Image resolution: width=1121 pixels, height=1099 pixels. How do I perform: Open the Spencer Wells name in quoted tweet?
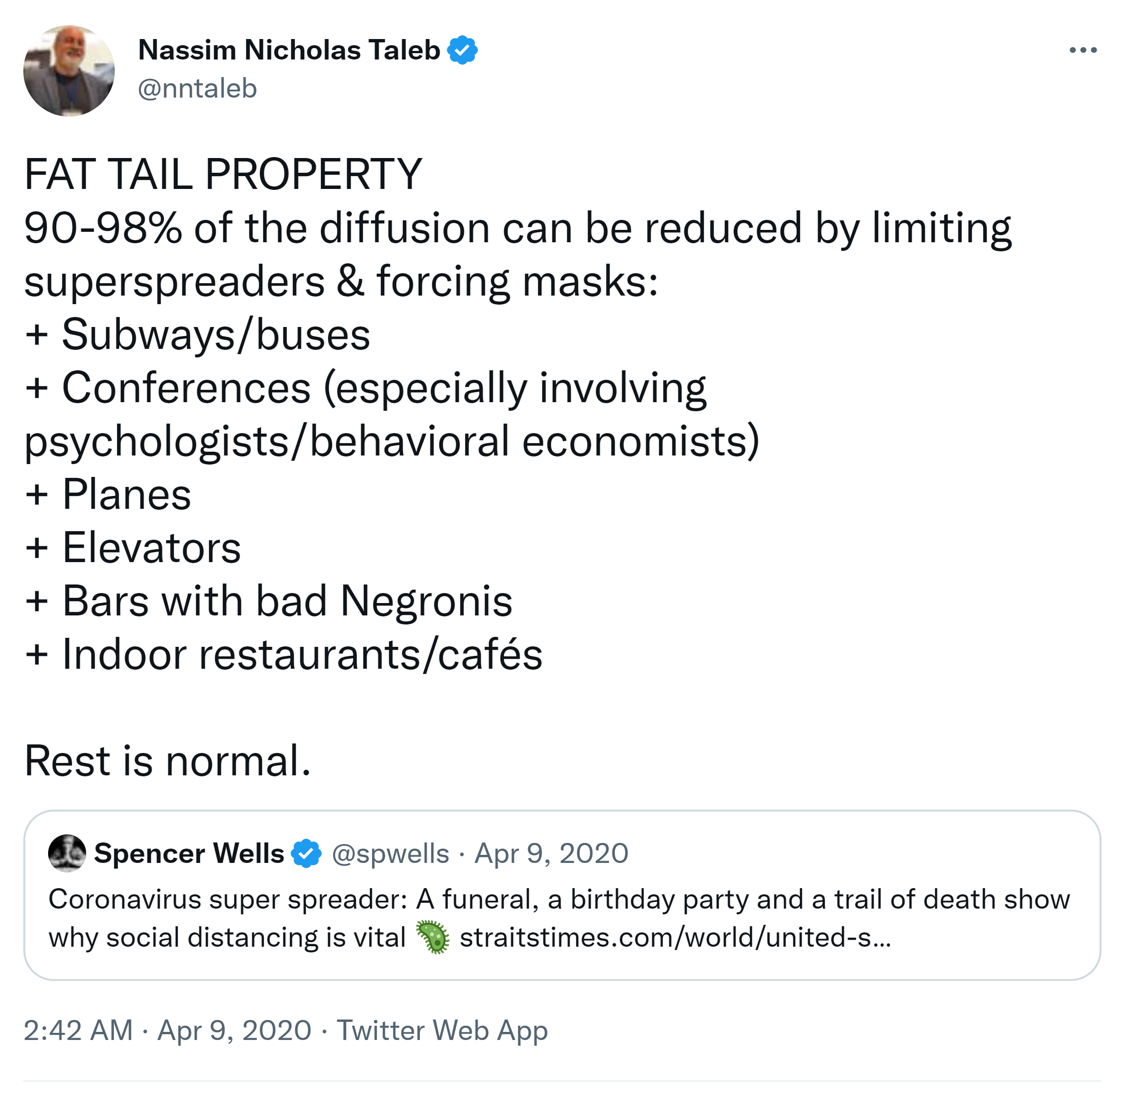click(189, 853)
